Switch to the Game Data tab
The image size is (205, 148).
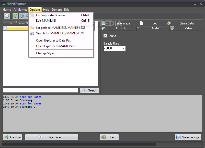point(187,23)
